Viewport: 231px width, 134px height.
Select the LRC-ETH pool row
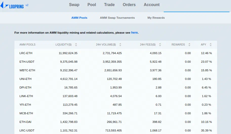[x=116, y=53]
